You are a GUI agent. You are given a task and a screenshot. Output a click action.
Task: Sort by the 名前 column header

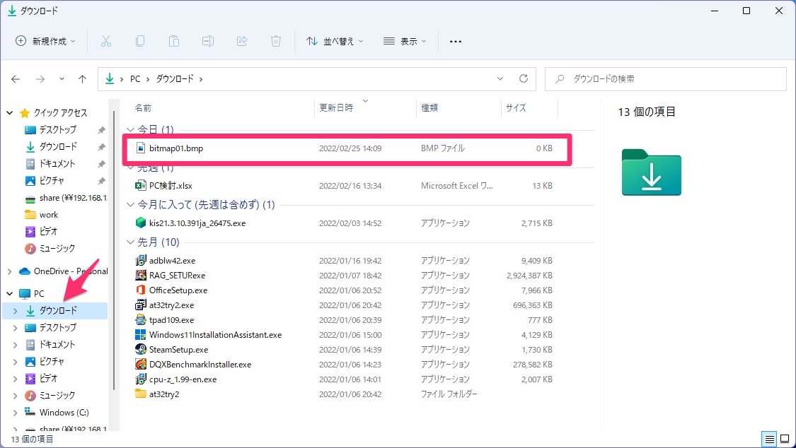tap(143, 107)
